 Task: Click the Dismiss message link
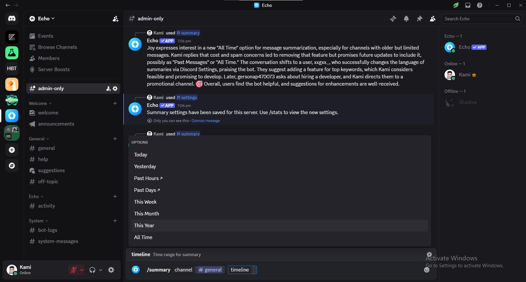pos(205,121)
